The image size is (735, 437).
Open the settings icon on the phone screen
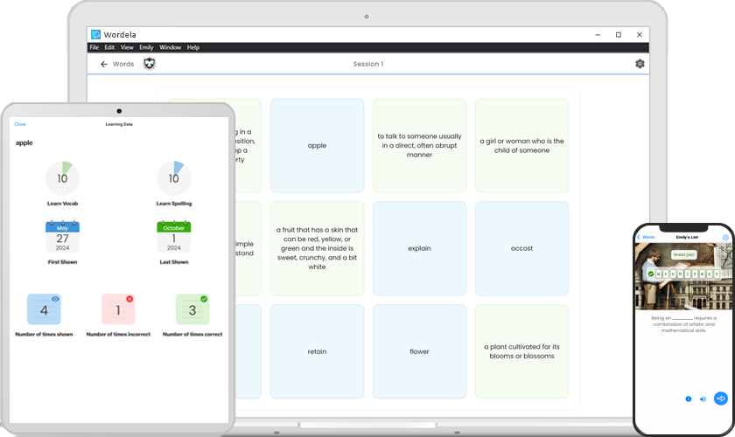[725, 238]
